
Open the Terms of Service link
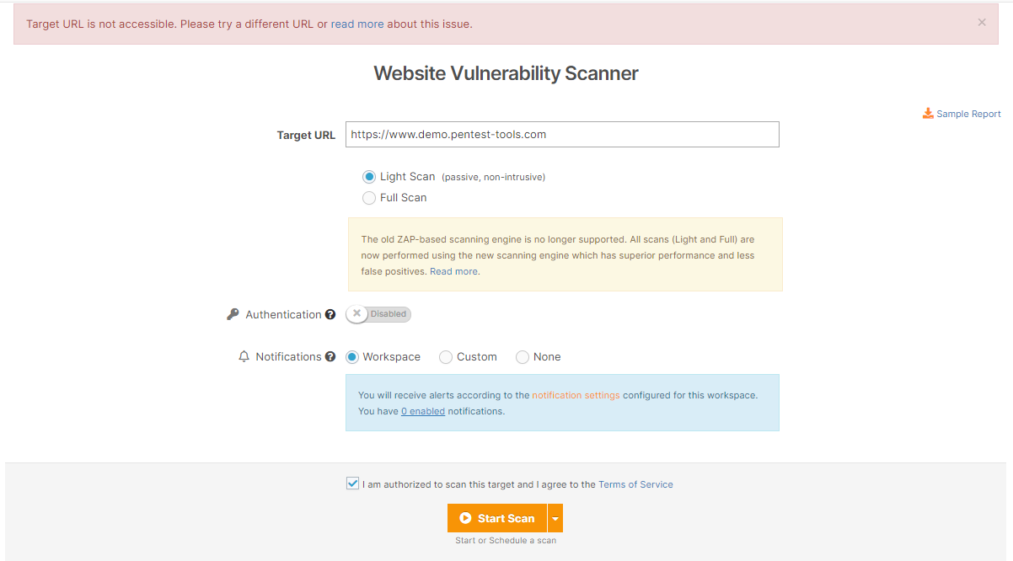point(635,484)
